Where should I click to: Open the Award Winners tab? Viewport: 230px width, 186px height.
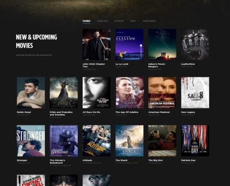(x=149, y=21)
